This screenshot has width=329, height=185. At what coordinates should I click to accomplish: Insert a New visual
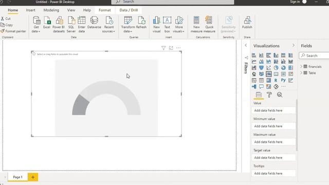tap(156, 25)
